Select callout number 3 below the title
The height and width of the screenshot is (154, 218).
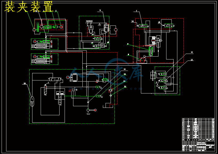point(44,11)
